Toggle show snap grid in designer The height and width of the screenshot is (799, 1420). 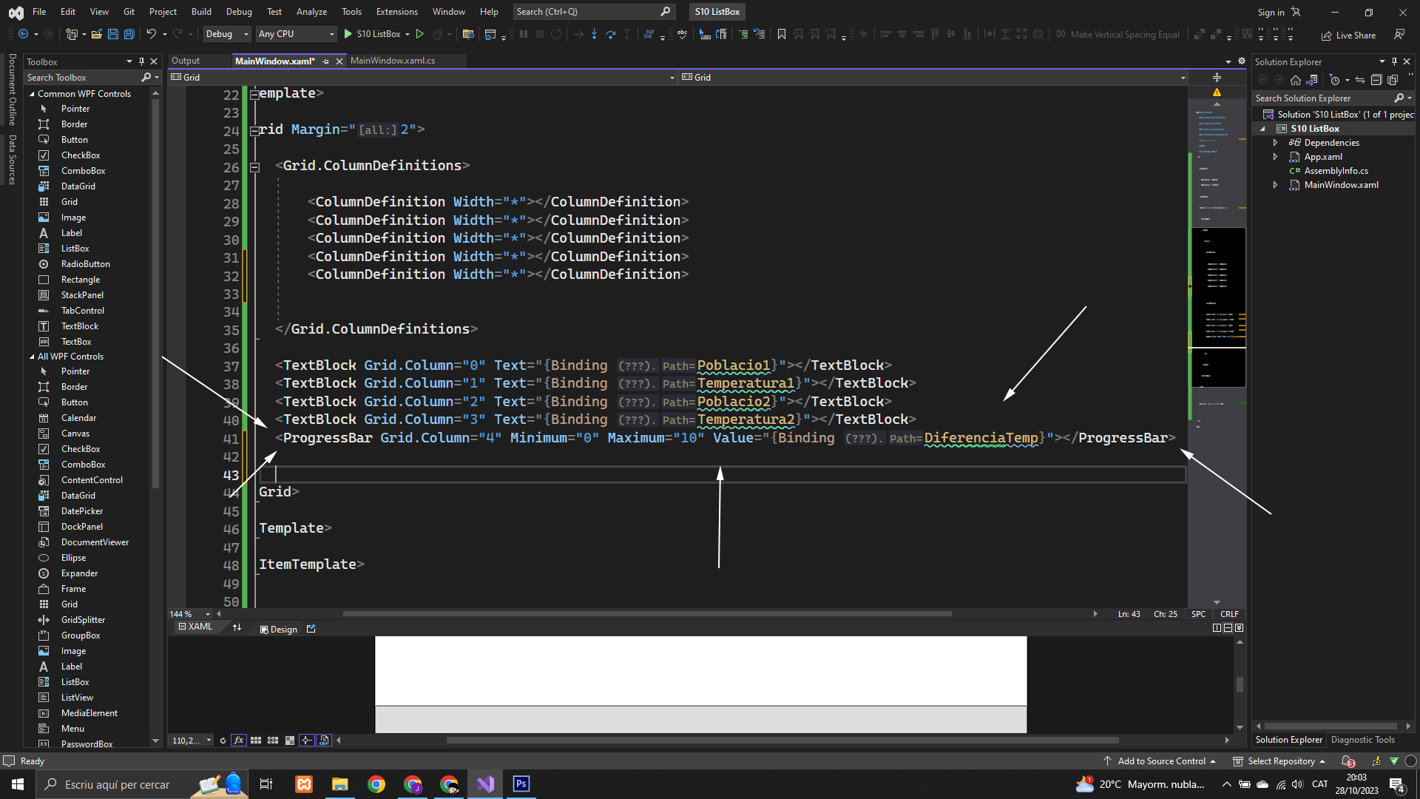click(256, 741)
